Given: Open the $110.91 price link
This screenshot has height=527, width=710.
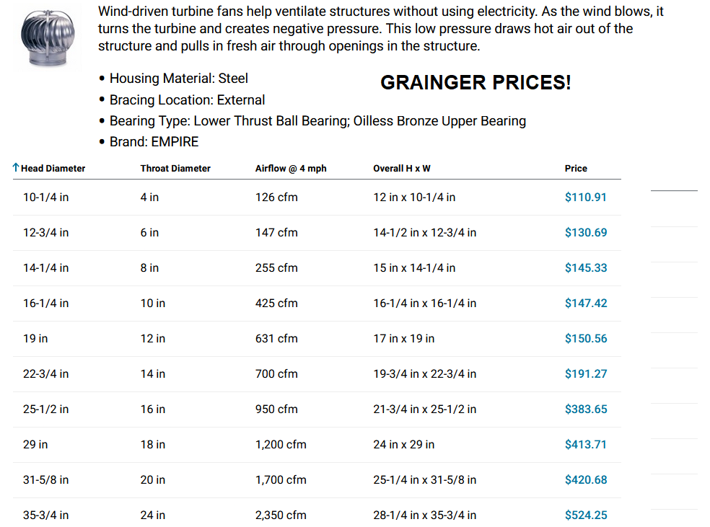Looking at the screenshot, I should [586, 197].
